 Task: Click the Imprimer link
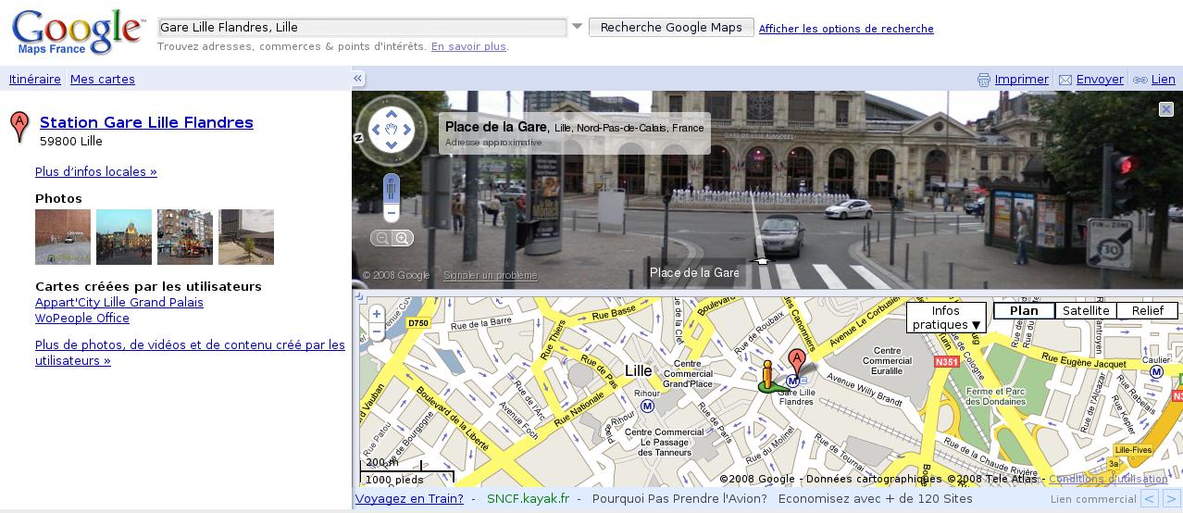click(1022, 80)
